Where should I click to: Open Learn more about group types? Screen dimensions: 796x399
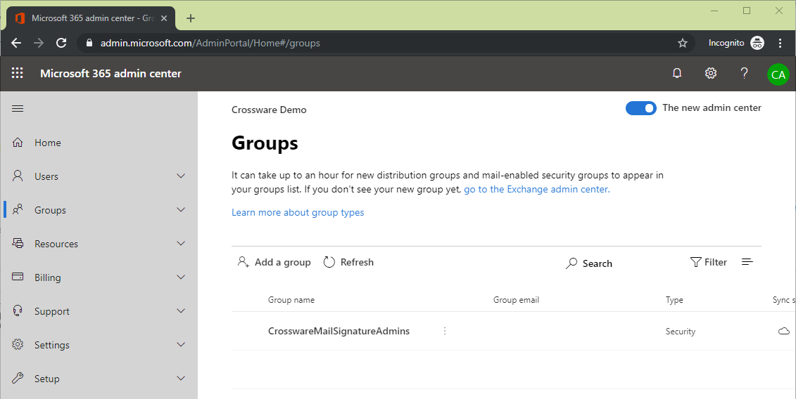pos(298,212)
